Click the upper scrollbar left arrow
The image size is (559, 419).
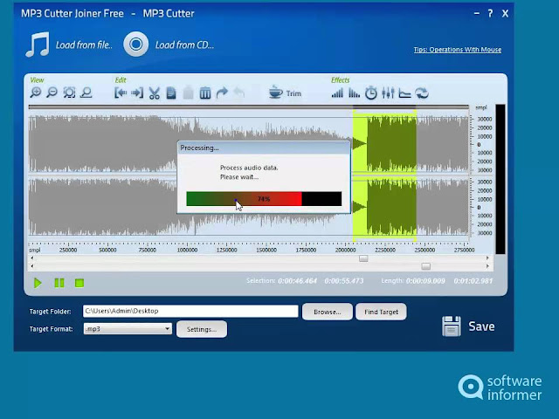(x=32, y=258)
